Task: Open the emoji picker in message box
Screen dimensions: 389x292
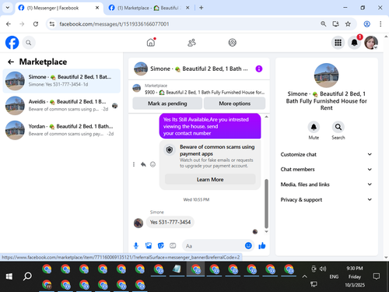Action: tap(248, 245)
